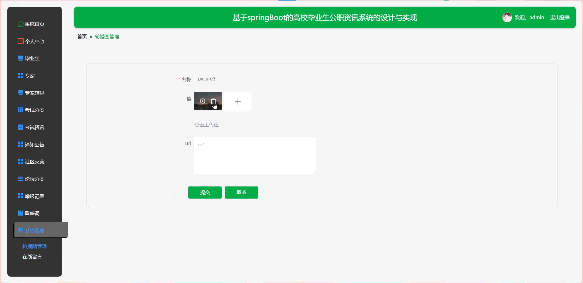Focus the url textarea
Screen dimensions: 583x283
click(255, 155)
